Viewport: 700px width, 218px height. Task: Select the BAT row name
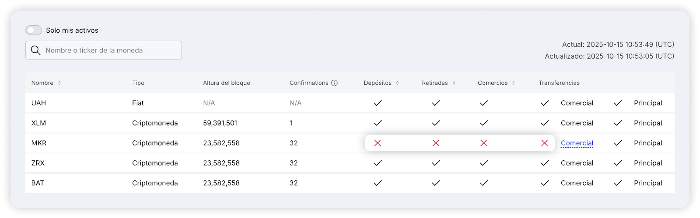38,183
